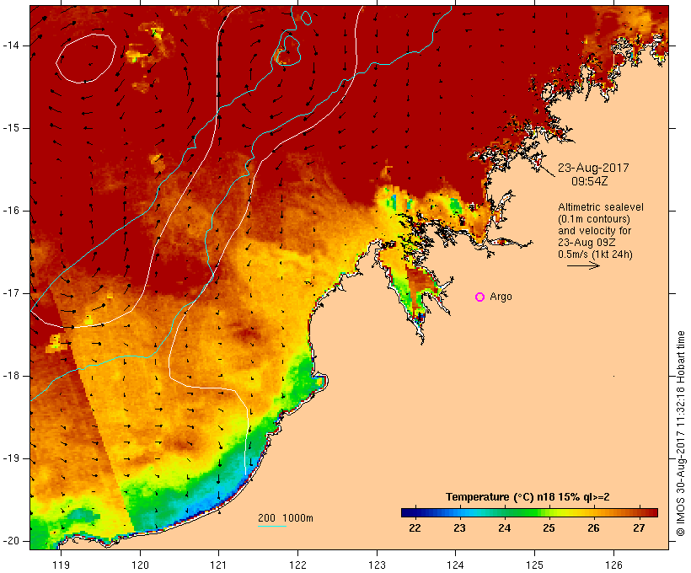This screenshot has width=691, height=573.
Task: Click the Argo label text
Action: pos(501,297)
